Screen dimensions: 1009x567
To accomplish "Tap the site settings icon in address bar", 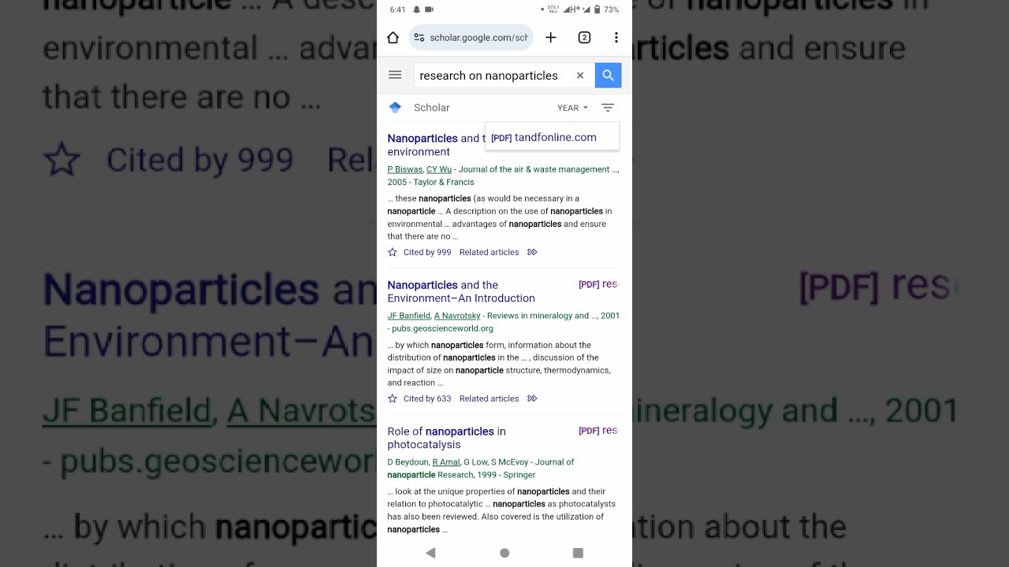I will (x=419, y=38).
